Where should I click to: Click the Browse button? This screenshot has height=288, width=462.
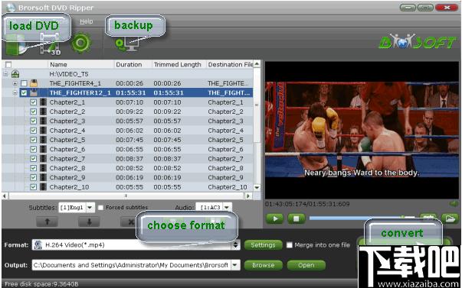coord(263,265)
